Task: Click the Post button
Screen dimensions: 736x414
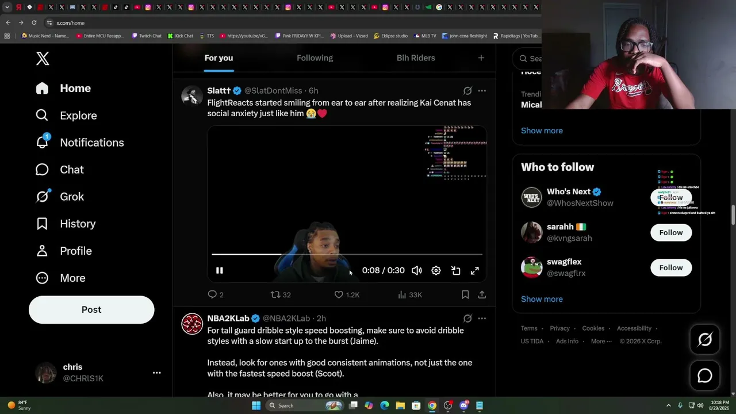Action: (91, 309)
